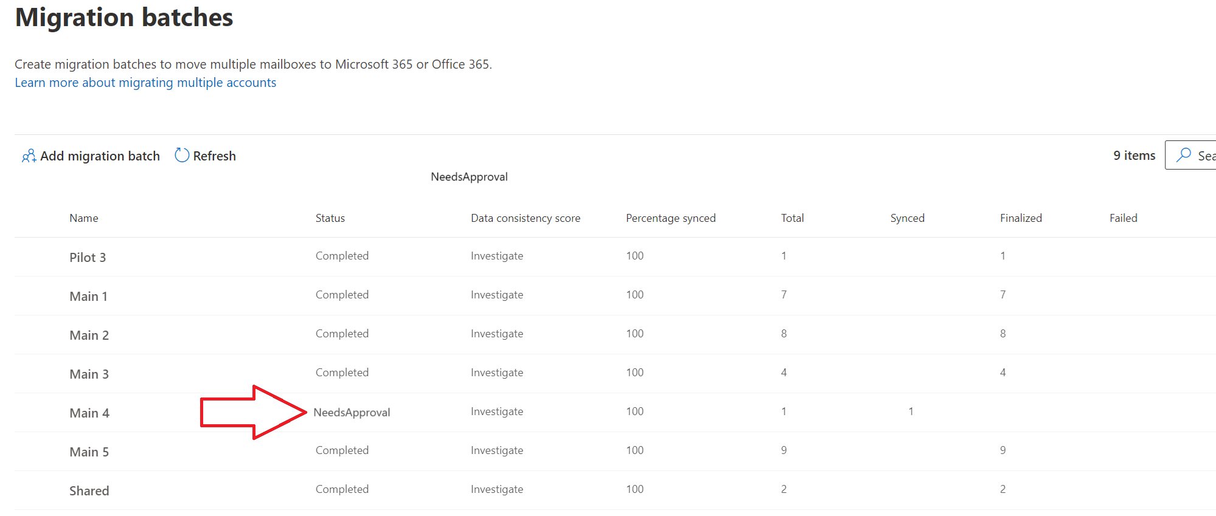The width and height of the screenshot is (1216, 516).
Task: Click the search magnifier icon
Action: point(1183,155)
